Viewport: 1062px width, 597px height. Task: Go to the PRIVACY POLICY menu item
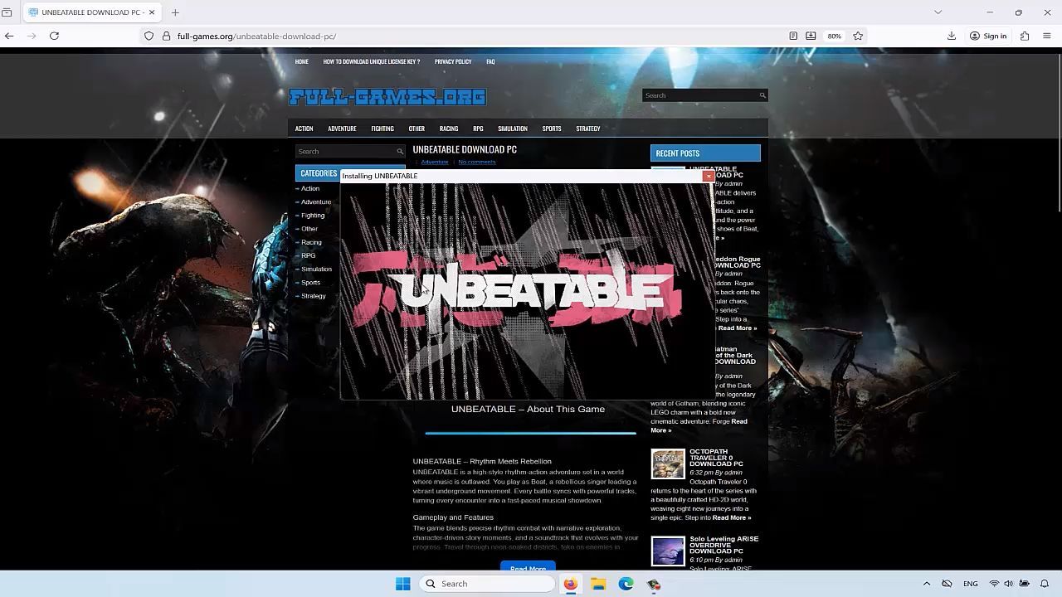tap(452, 61)
